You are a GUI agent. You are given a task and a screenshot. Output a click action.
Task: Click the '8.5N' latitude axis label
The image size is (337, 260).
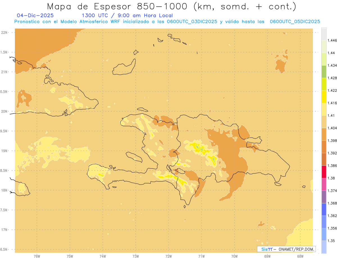(4, 171)
